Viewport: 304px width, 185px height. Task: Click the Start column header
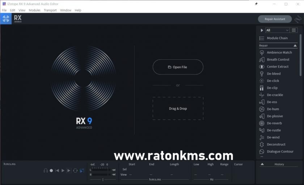pyautogui.click(x=132, y=164)
